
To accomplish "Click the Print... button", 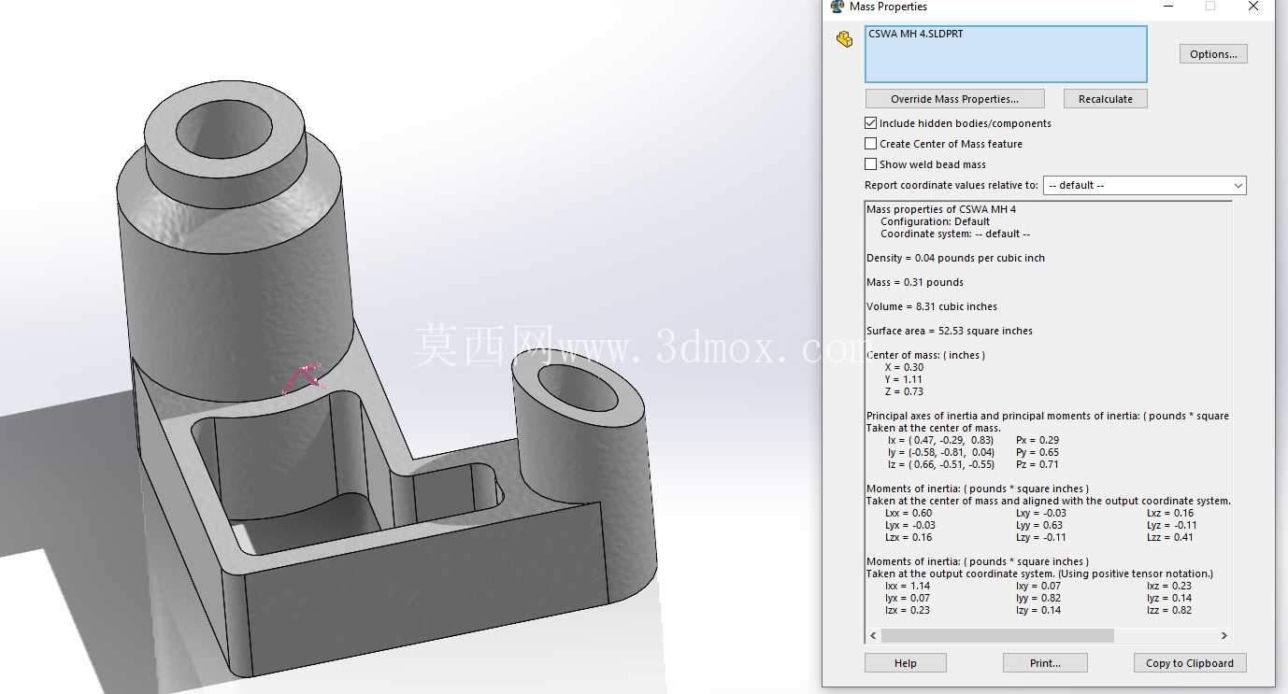I will tap(1045, 663).
